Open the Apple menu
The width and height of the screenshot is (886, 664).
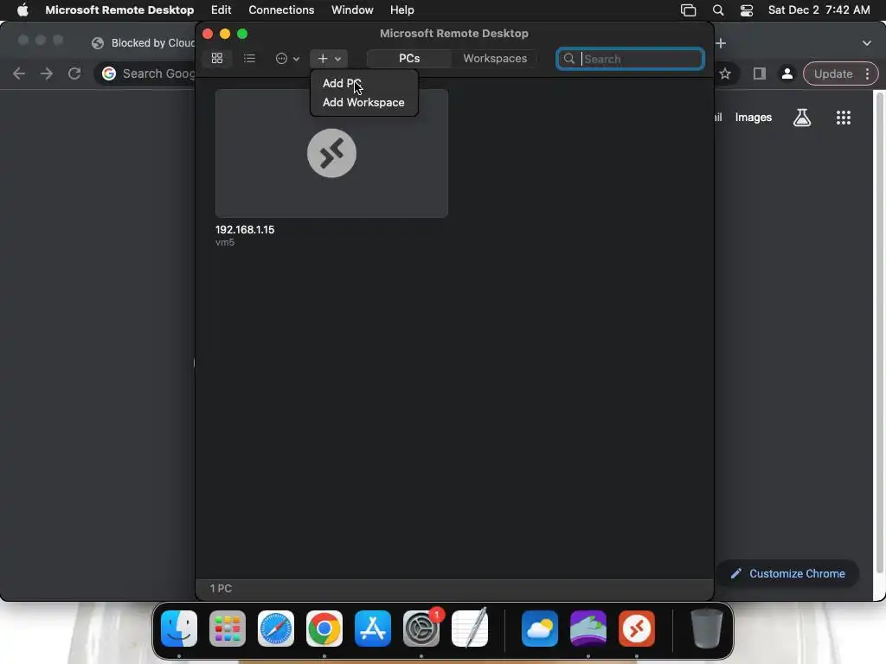[22, 10]
